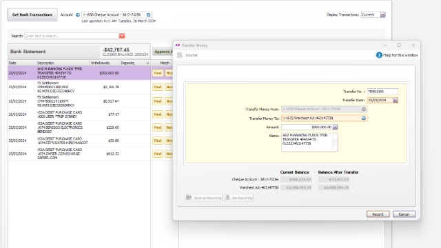This screenshot has width=441, height=248.
Task: Click the $229.00 withdrawal amount
Action: 112,127
